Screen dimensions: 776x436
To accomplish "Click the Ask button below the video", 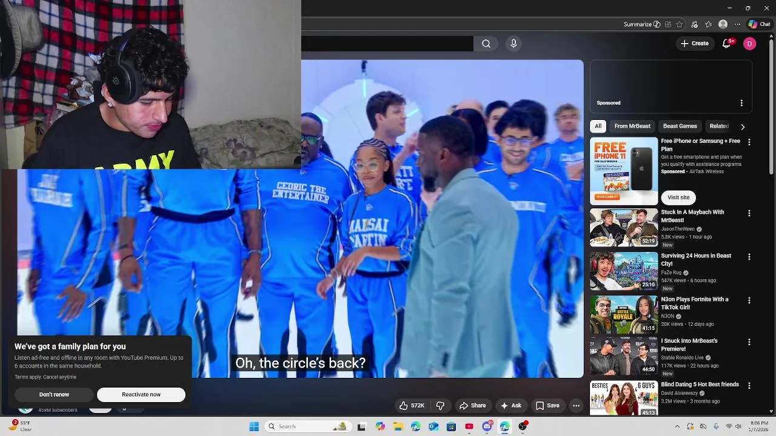I will (510, 406).
